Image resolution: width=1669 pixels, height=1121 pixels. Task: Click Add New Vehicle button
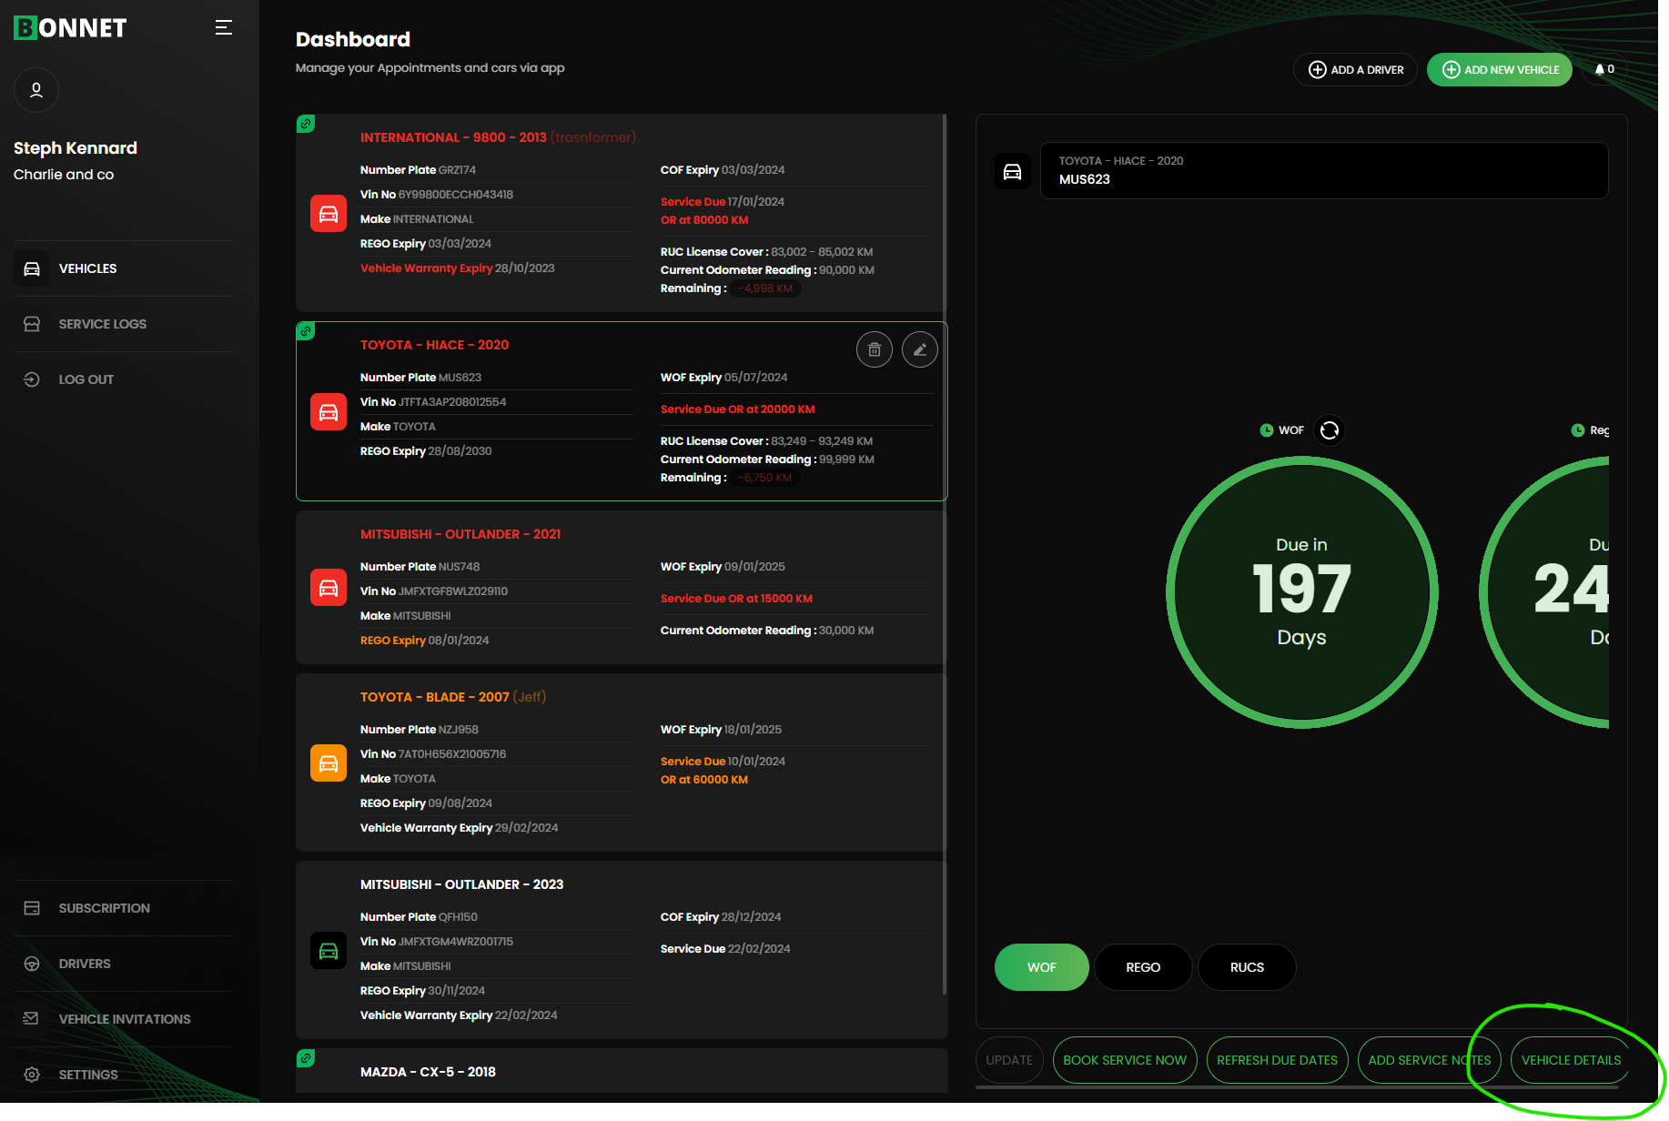tap(1500, 70)
